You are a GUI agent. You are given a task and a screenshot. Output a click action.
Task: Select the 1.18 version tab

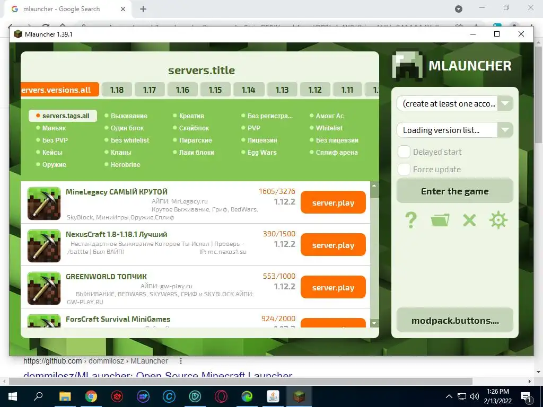pos(117,90)
